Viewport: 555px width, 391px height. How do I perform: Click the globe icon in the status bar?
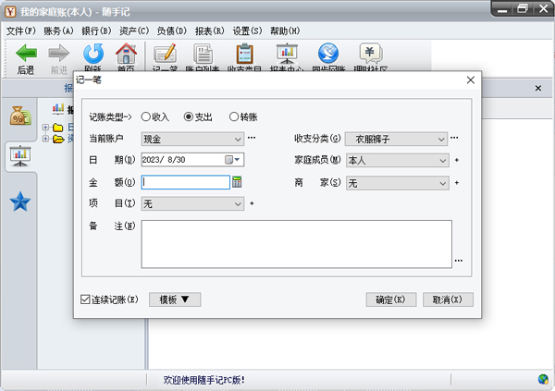point(543,379)
